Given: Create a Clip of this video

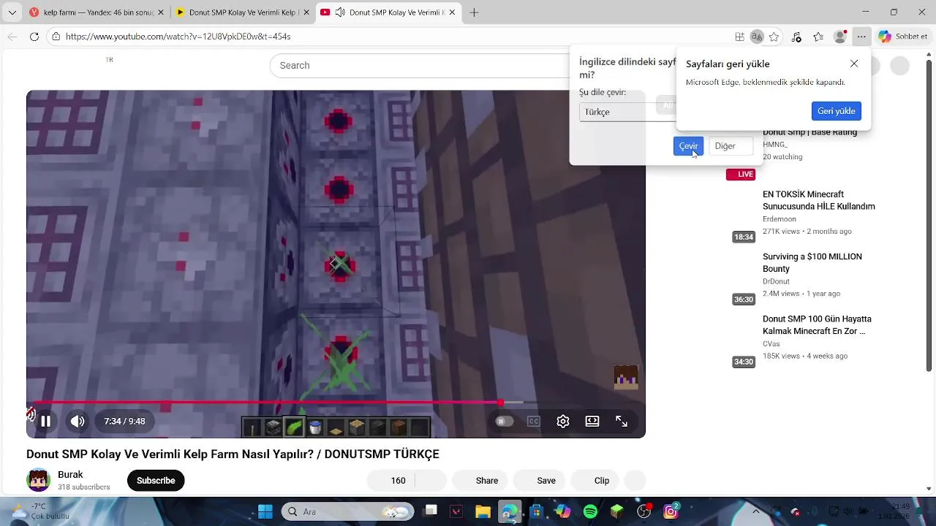Looking at the screenshot, I should [x=595, y=481].
